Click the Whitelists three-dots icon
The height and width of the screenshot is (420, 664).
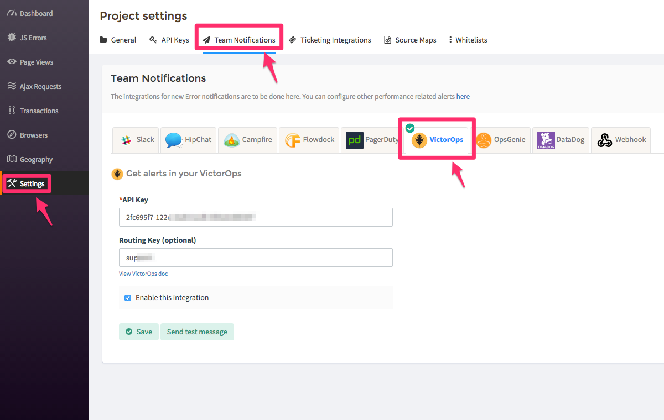(x=450, y=40)
